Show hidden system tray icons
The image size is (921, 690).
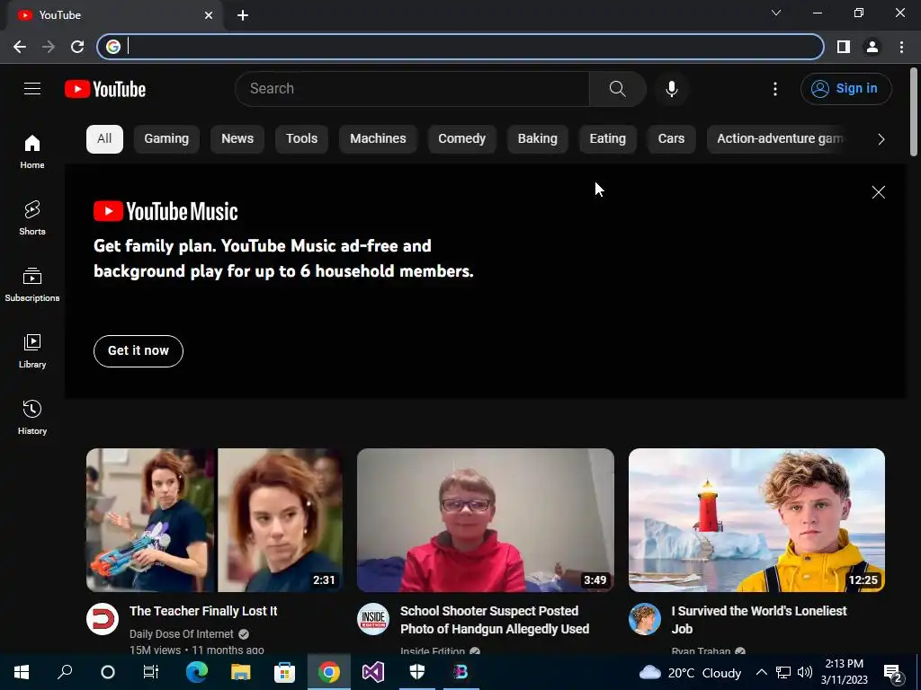pyautogui.click(x=761, y=672)
